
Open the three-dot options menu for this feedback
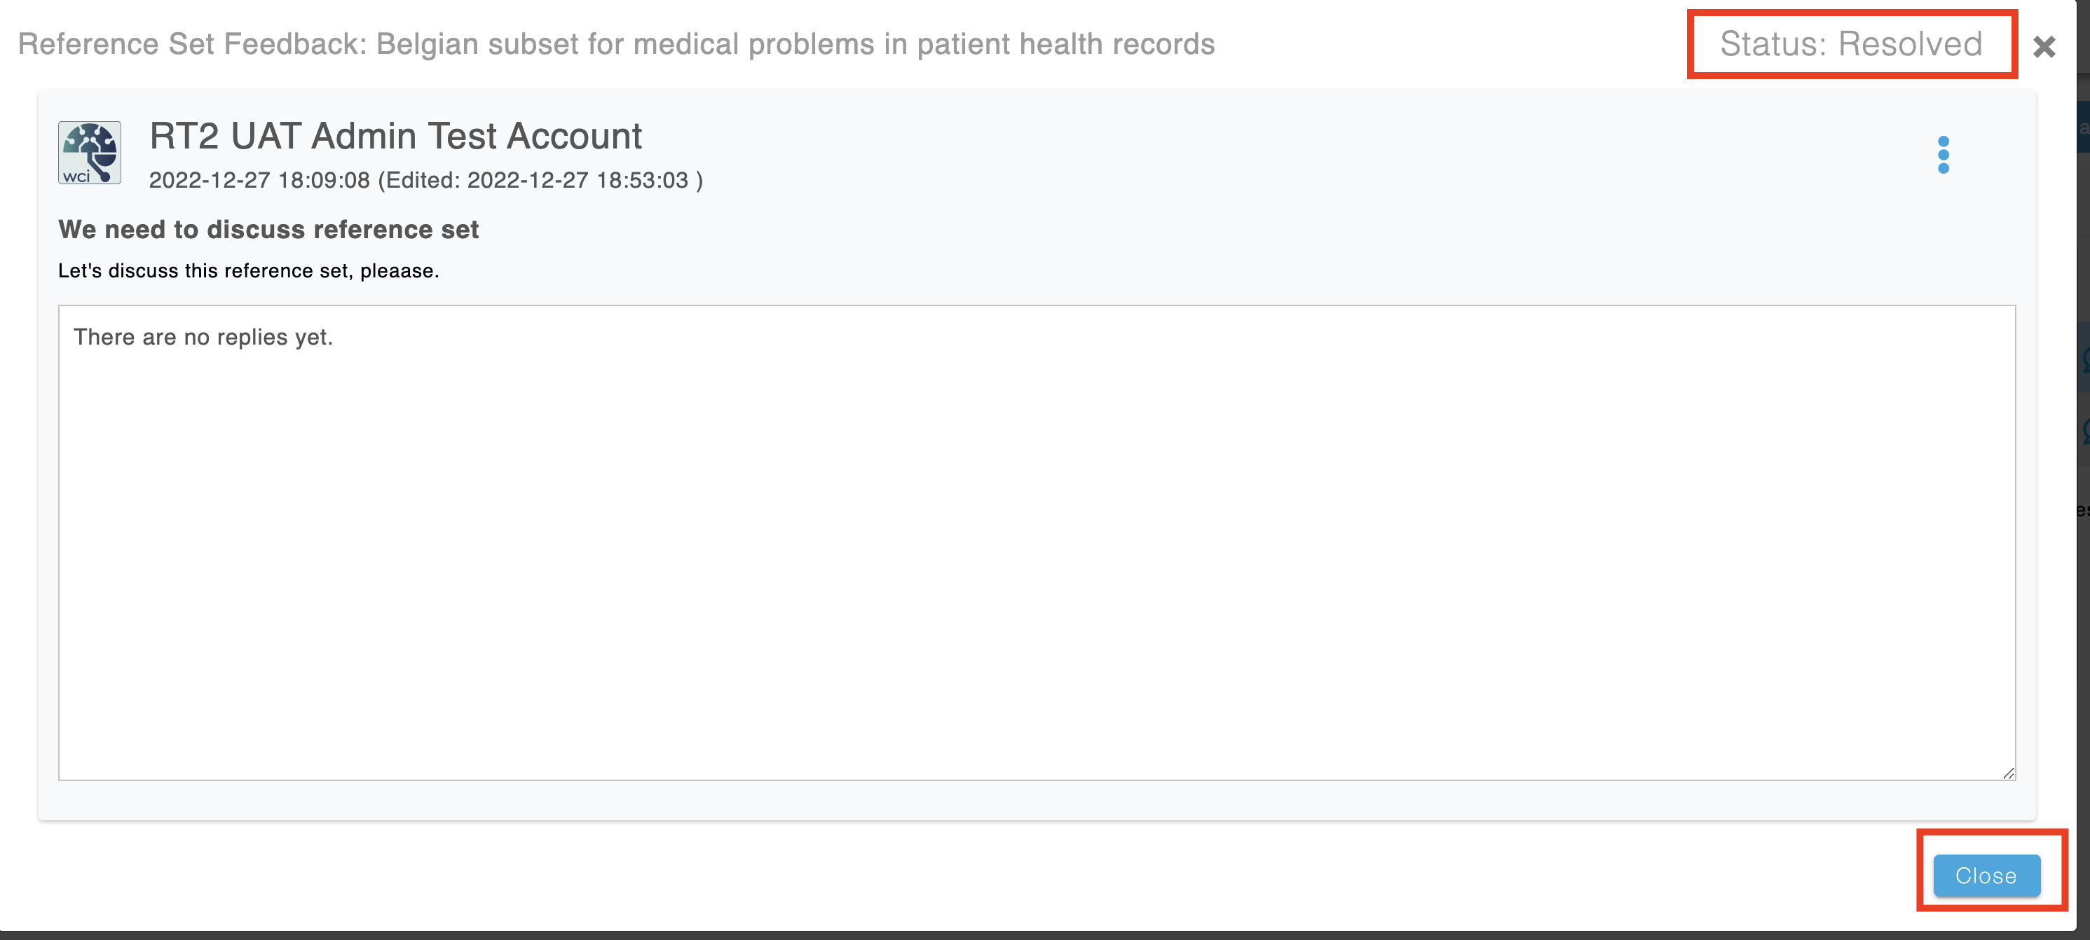click(1943, 155)
